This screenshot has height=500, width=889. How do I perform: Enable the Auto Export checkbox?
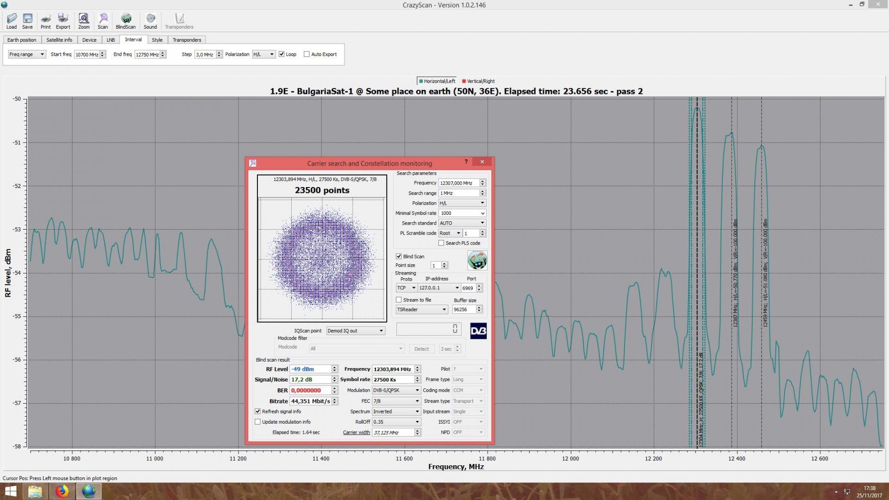pyautogui.click(x=307, y=54)
